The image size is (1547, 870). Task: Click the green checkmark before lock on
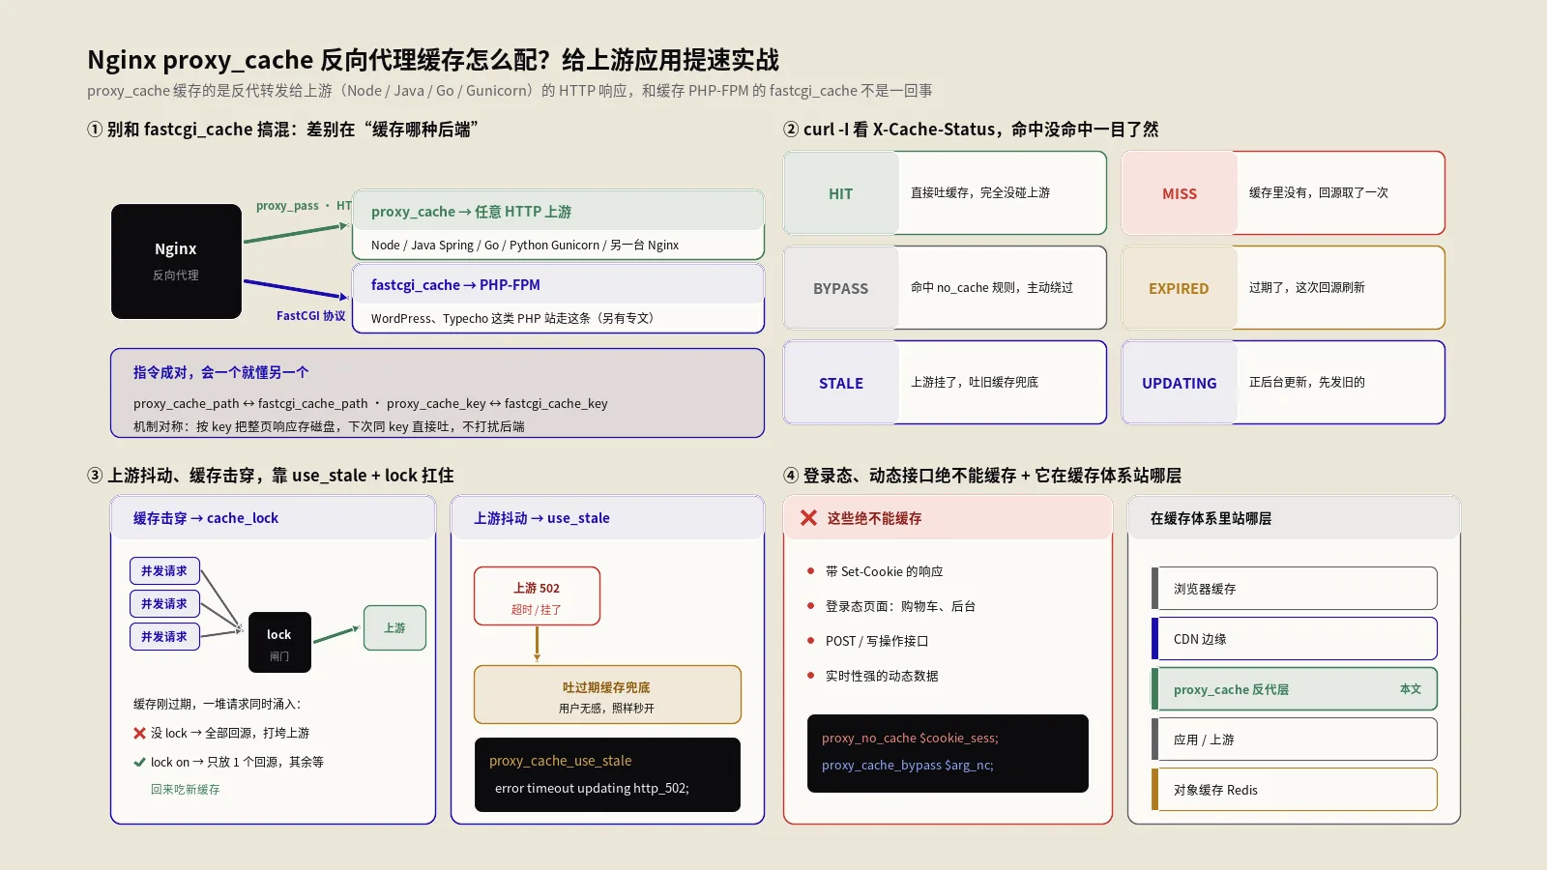click(x=139, y=762)
